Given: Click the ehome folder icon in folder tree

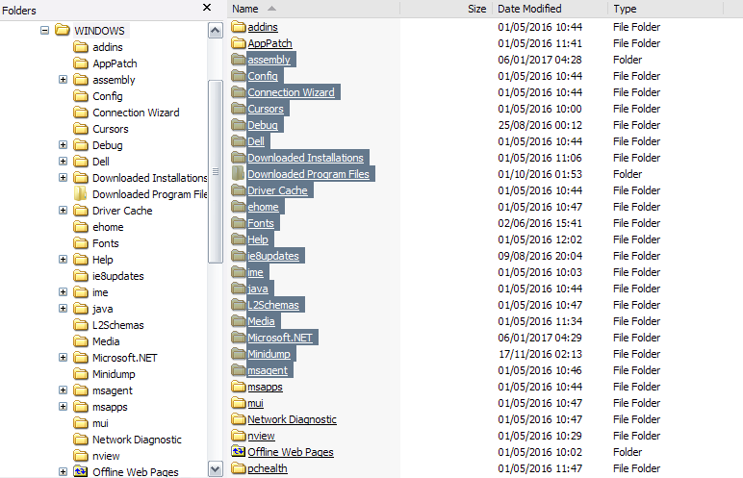Looking at the screenshot, I should [x=81, y=227].
